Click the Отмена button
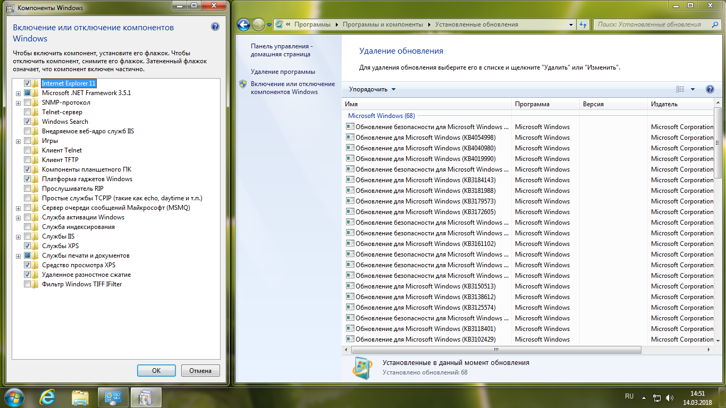This screenshot has height=408, width=726. (x=200, y=371)
